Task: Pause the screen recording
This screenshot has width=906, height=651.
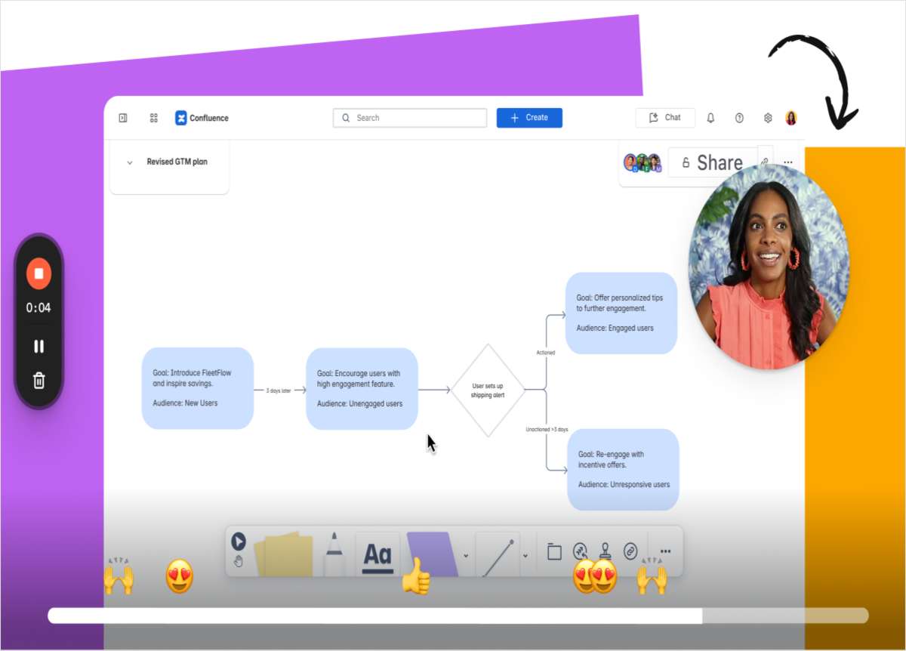Action: (x=39, y=347)
